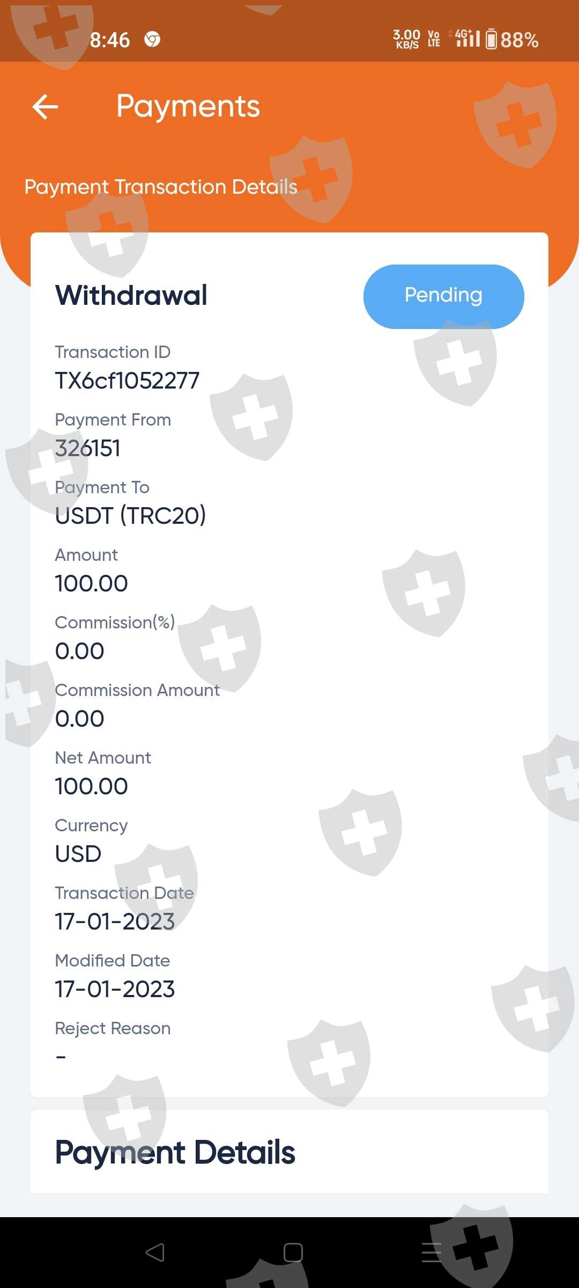Viewport: 579px width, 1288px height.
Task: Tap the Modified Date value
Action: pos(115,989)
